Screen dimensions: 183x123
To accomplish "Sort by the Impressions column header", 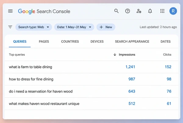I will (x=127, y=54).
